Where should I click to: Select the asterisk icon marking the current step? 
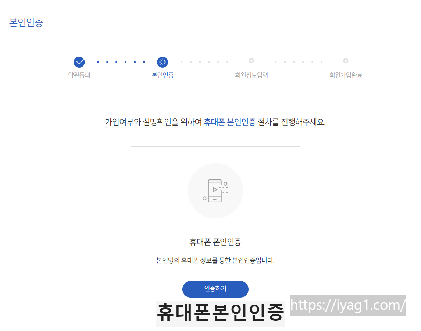162,62
